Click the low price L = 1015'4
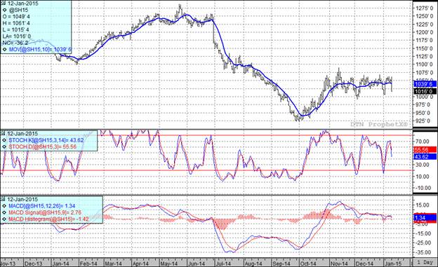Image resolution: width=438 pixels, height=267 pixels. click(x=15, y=29)
